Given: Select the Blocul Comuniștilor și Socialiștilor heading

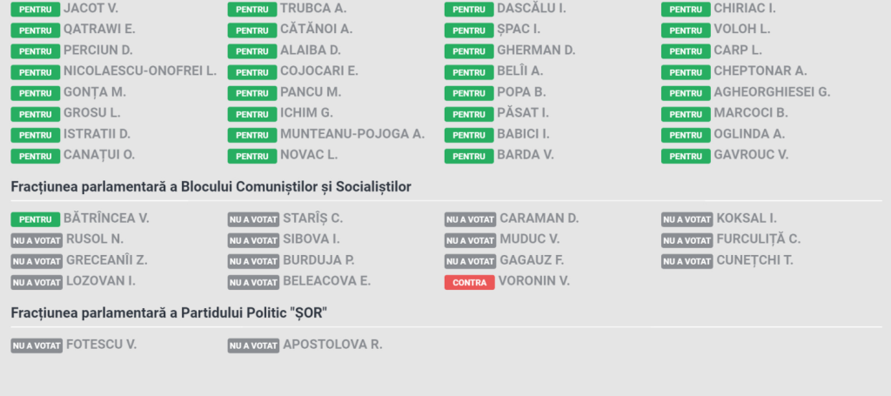Looking at the screenshot, I should [x=211, y=187].
